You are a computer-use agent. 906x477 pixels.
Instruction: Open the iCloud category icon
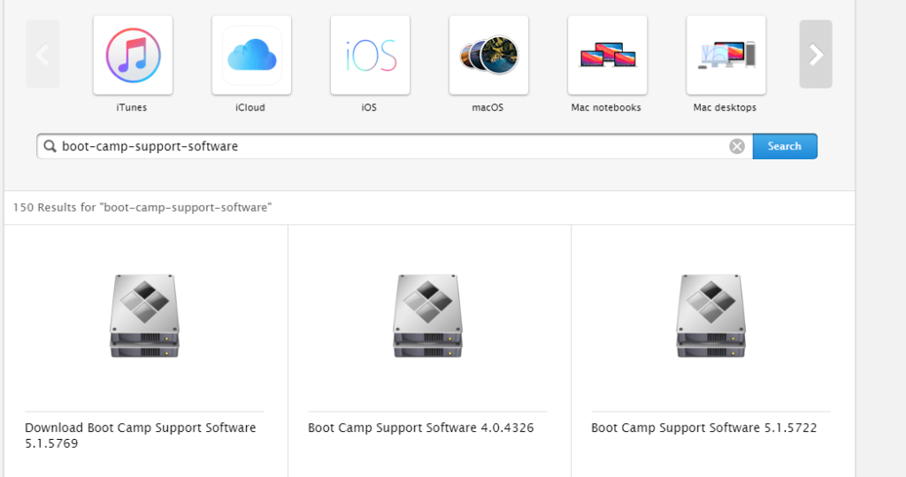coord(251,55)
